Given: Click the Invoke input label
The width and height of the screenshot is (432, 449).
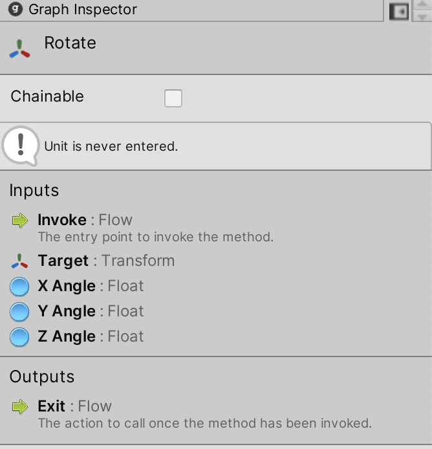Looking at the screenshot, I should click(62, 220).
